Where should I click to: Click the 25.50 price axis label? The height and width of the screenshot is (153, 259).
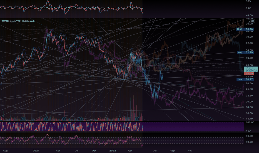point(249,89)
